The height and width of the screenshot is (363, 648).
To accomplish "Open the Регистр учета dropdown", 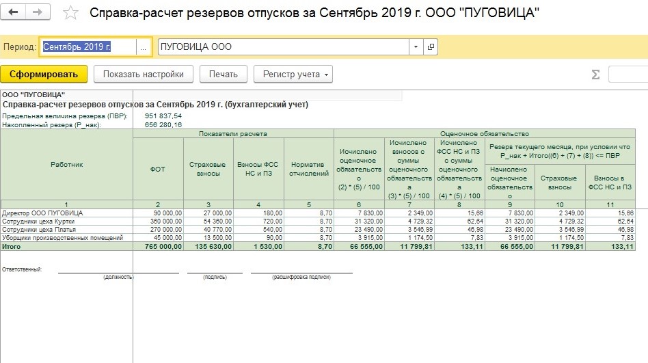I will pyautogui.click(x=293, y=75).
